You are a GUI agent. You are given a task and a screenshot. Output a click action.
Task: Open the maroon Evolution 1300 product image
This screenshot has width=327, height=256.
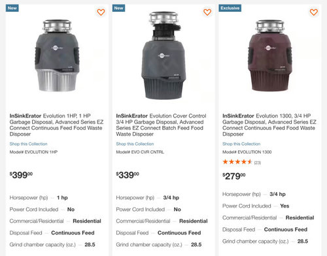coord(270,56)
